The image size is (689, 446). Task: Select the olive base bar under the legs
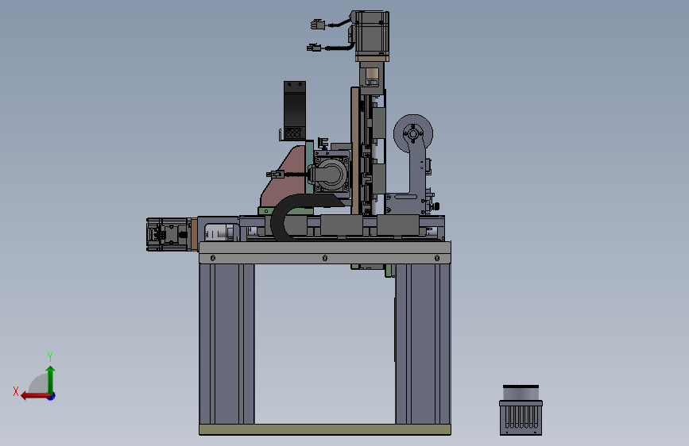click(325, 429)
